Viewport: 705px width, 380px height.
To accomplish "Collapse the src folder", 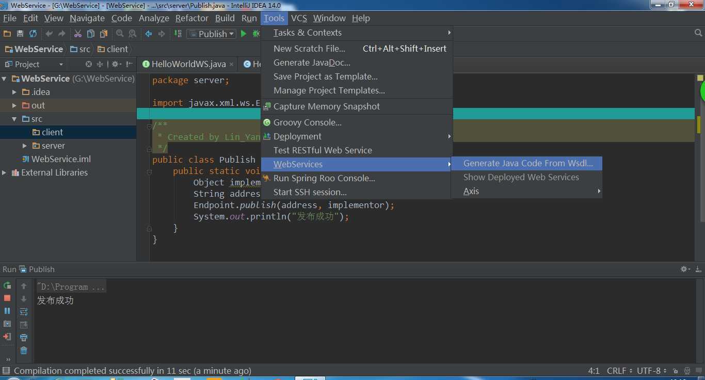I will pyautogui.click(x=14, y=119).
